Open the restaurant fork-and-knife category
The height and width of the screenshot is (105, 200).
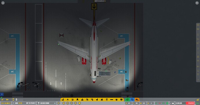coord(107,100)
